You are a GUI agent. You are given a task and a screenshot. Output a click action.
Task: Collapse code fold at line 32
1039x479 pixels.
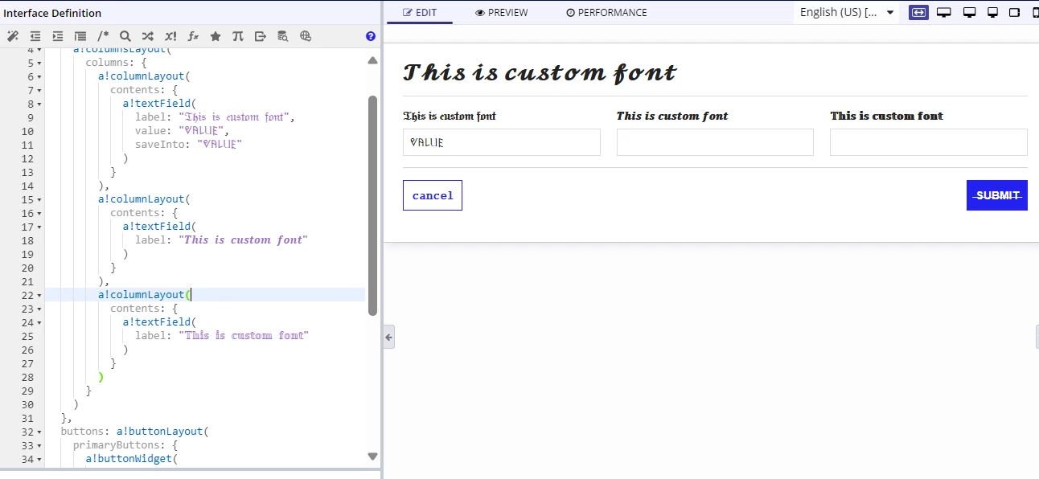[x=39, y=432]
